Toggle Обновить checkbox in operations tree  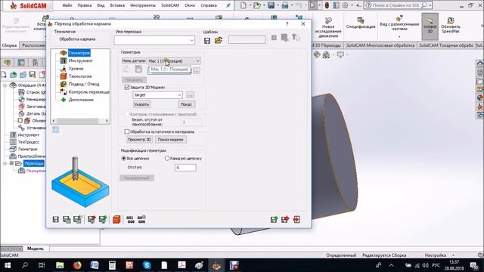(20, 121)
